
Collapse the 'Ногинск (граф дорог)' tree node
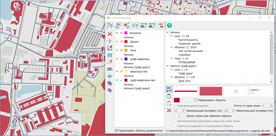tap(167, 66)
